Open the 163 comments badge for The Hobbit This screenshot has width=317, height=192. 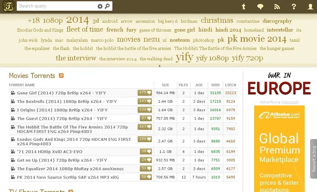pos(145,127)
